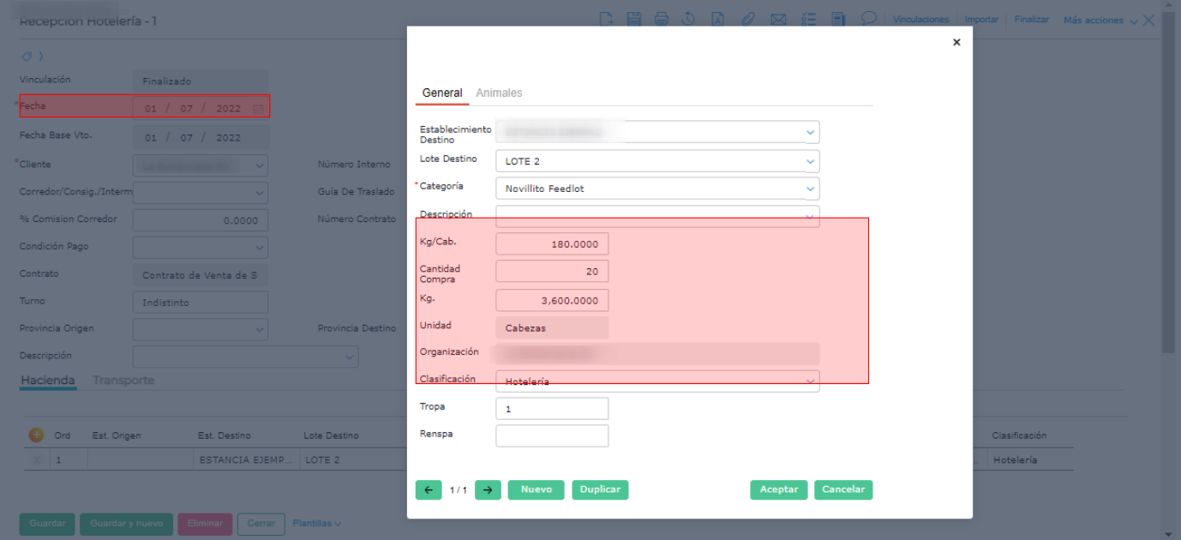Click Guardar y nuevo button

click(126, 524)
